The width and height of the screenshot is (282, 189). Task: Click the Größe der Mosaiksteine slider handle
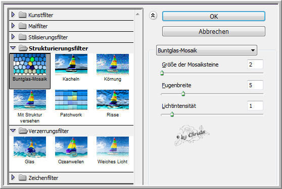click(x=162, y=73)
